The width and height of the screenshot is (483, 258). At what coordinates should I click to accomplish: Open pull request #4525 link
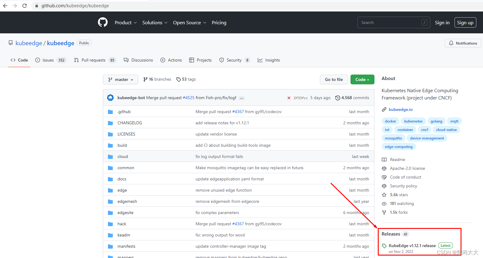[x=189, y=98]
